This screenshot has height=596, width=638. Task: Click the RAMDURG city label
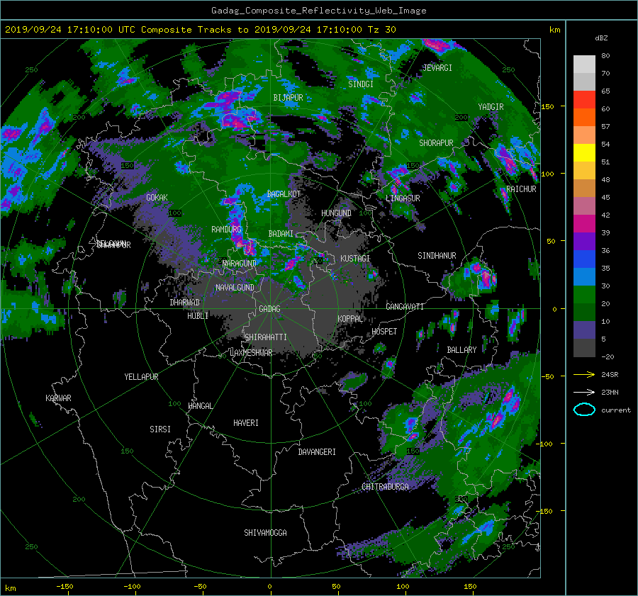point(226,230)
